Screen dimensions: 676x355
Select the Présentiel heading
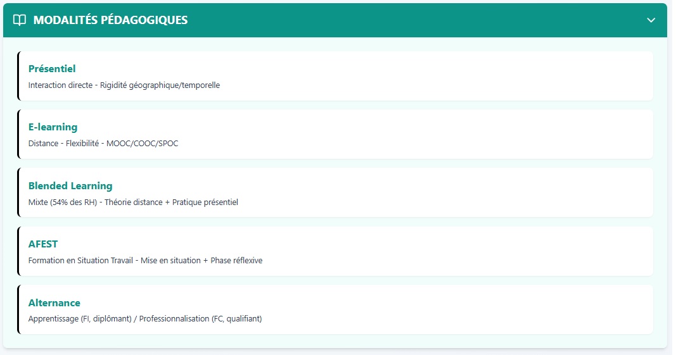point(52,68)
